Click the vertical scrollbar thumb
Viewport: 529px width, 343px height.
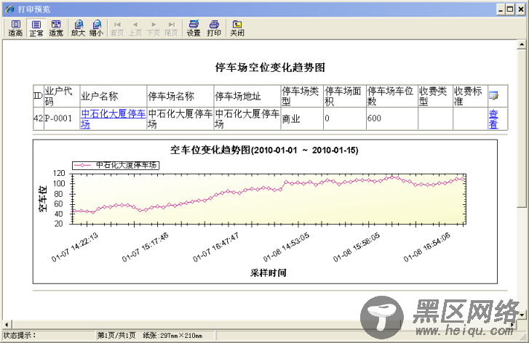click(x=522, y=128)
